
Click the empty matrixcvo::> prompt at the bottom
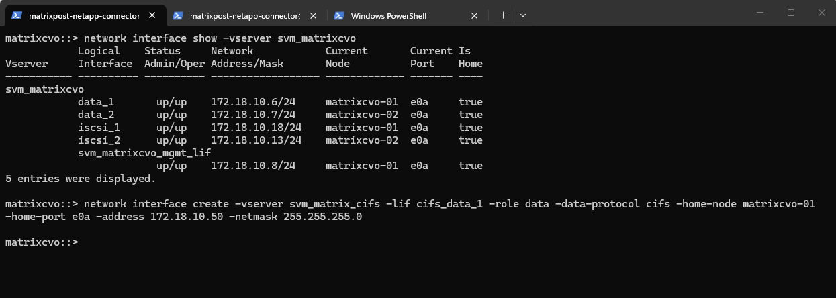(42, 242)
